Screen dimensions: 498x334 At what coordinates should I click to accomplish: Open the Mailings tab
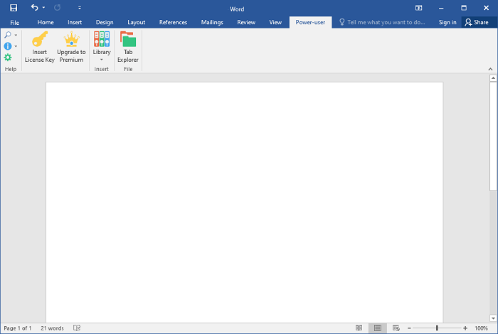tap(212, 22)
